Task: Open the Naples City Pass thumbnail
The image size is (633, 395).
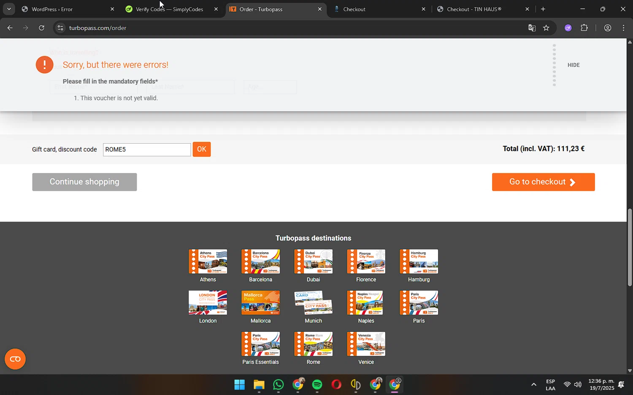Action: (x=366, y=303)
